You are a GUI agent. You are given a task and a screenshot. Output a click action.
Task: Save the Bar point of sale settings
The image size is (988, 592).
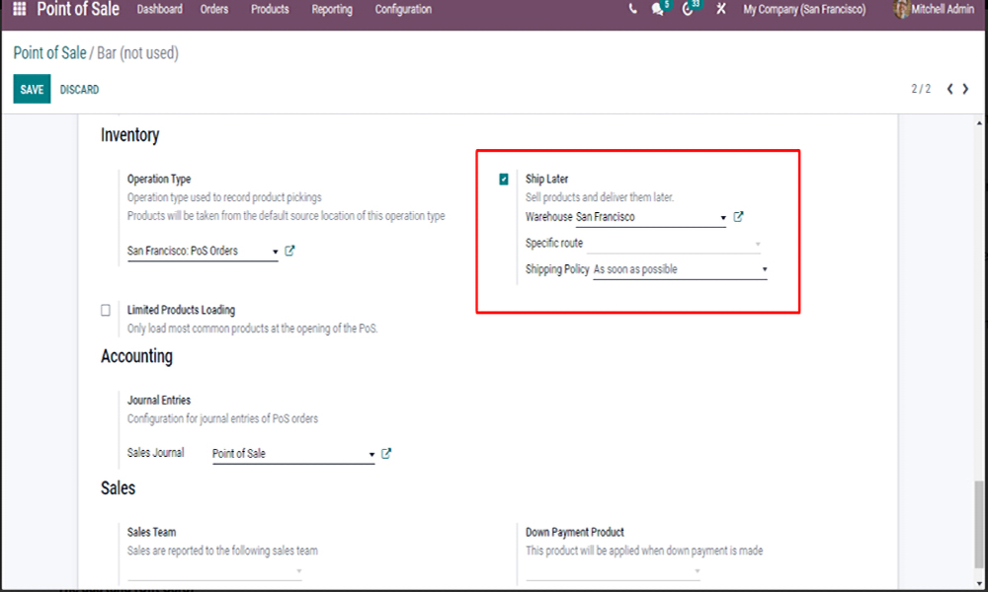tap(31, 89)
